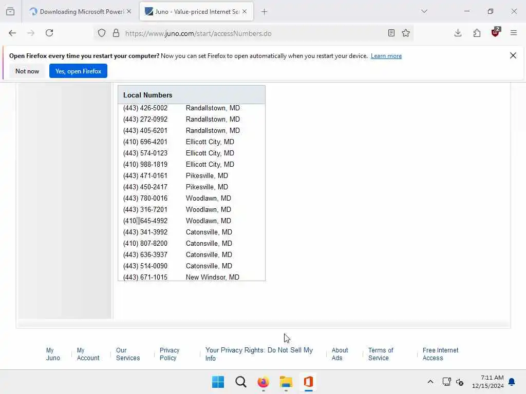Open Firefox View in tab bar

click(x=10, y=12)
